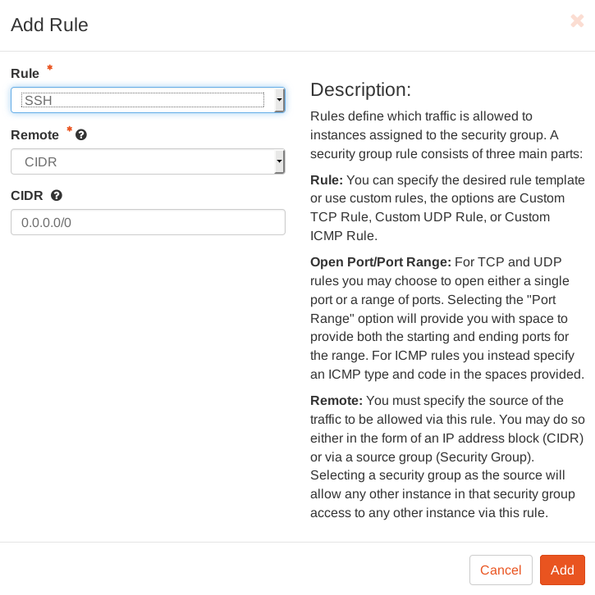Screen dimensions: 595x595
Task: Click the Rule select box arrow
Action: coord(280,100)
